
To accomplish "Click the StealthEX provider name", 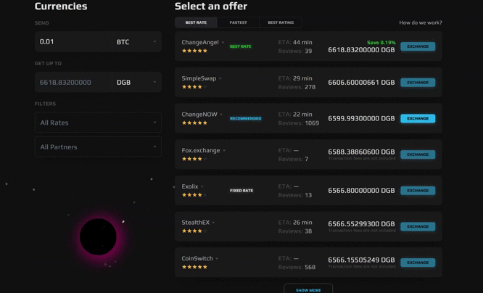I will pyautogui.click(x=196, y=223).
